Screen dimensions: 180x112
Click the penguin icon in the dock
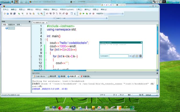click(87, 108)
